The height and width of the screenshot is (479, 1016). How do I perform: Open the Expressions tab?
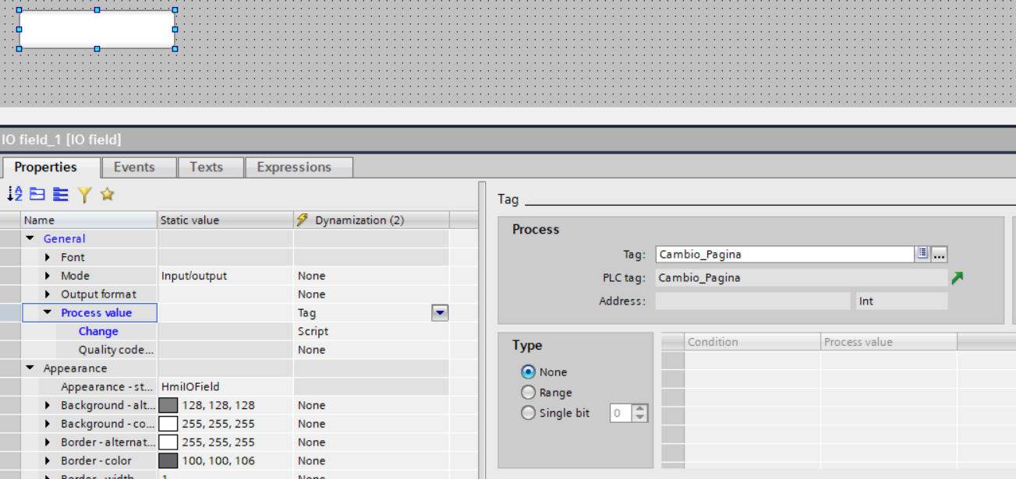(294, 167)
